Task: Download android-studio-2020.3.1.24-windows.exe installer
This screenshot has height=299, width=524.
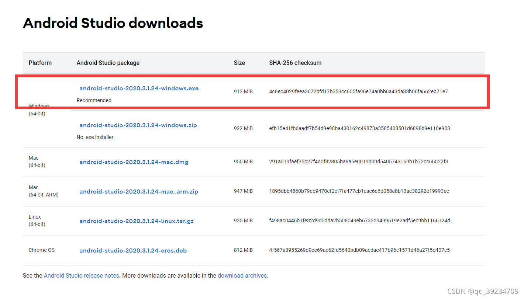Action: pyautogui.click(x=139, y=88)
